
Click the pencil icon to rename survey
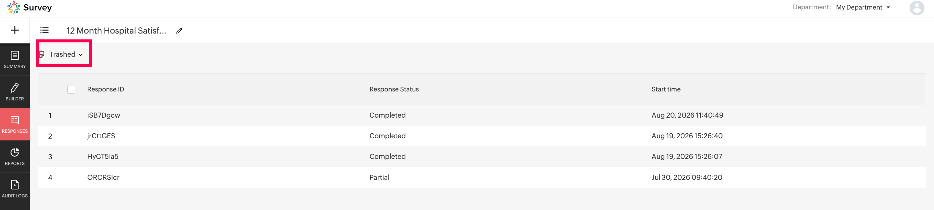coord(179,31)
